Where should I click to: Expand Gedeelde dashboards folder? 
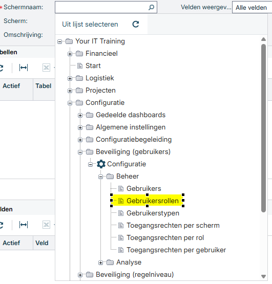[x=80, y=115]
